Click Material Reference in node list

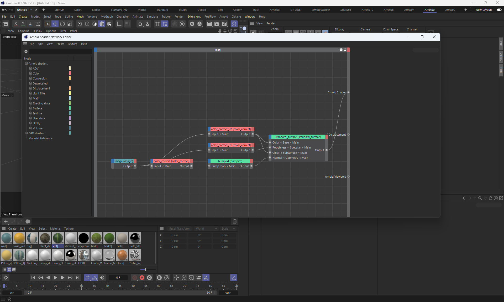(40, 138)
